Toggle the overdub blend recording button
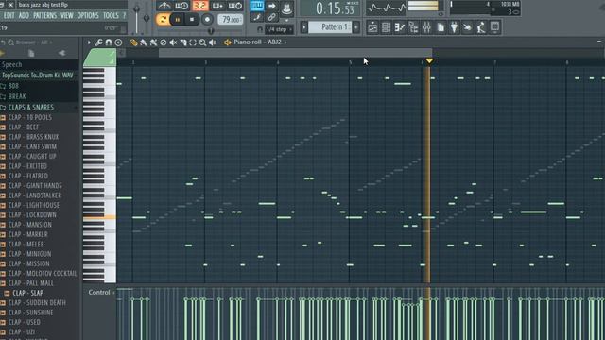The height and width of the screenshot is (340, 605). tap(217, 6)
